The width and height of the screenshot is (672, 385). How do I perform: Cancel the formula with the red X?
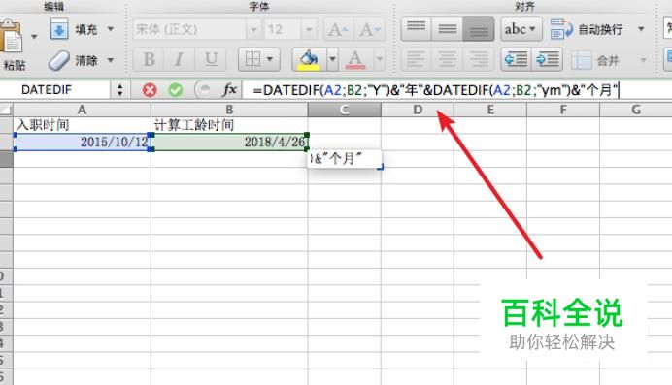tap(150, 90)
